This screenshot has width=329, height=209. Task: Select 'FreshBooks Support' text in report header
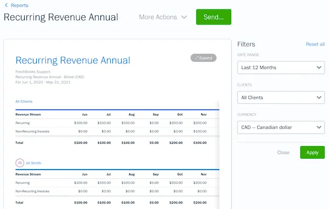(x=33, y=72)
